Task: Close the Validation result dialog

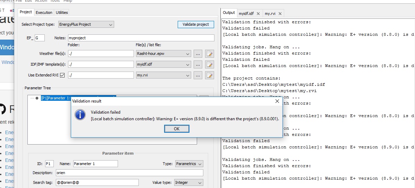Action: click(x=277, y=101)
